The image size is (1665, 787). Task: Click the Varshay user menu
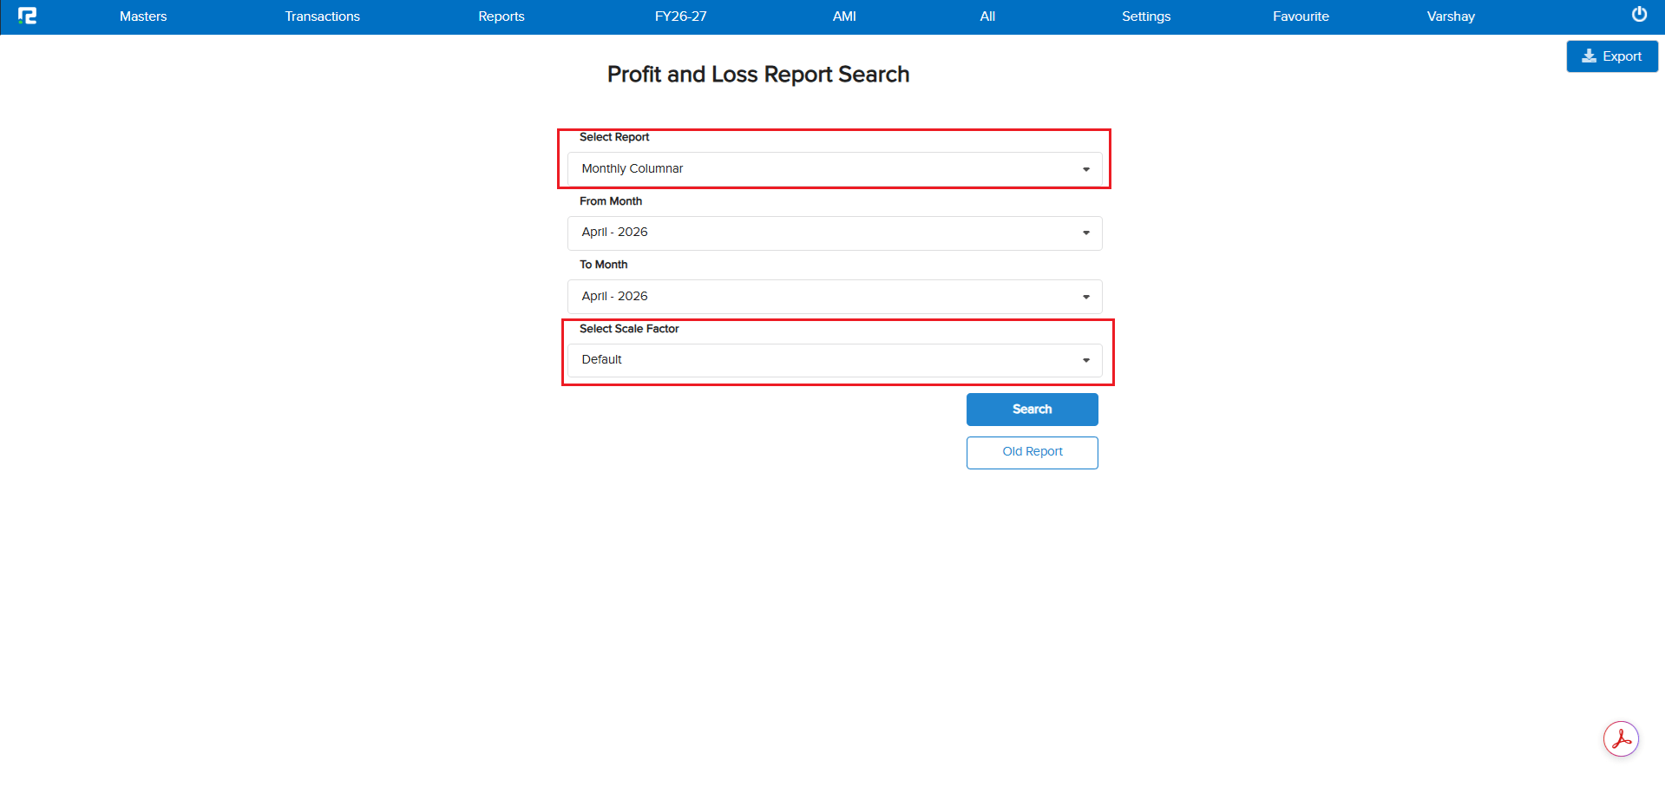1451,16
